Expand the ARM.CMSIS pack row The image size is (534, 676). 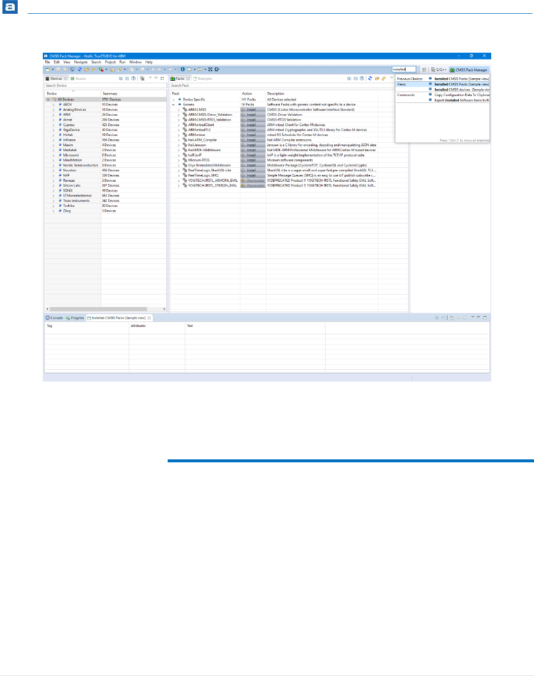(178, 109)
